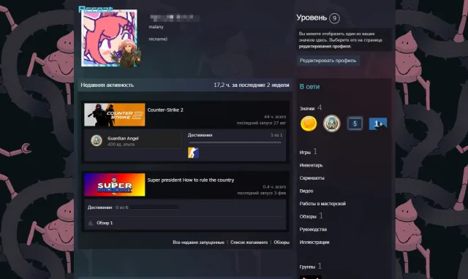Click the number 5 badge icon

point(355,123)
